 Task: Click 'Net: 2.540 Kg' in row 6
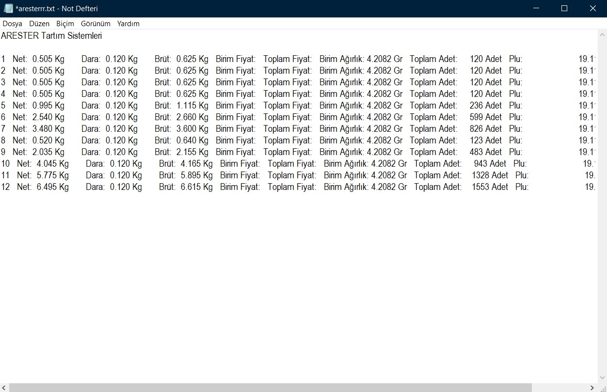coord(38,117)
